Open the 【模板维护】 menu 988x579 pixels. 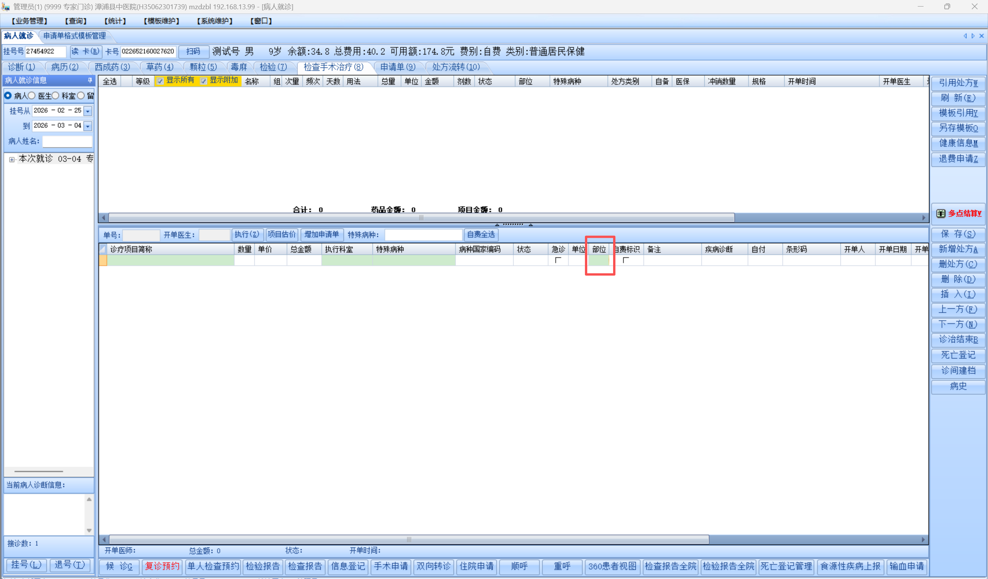click(161, 21)
